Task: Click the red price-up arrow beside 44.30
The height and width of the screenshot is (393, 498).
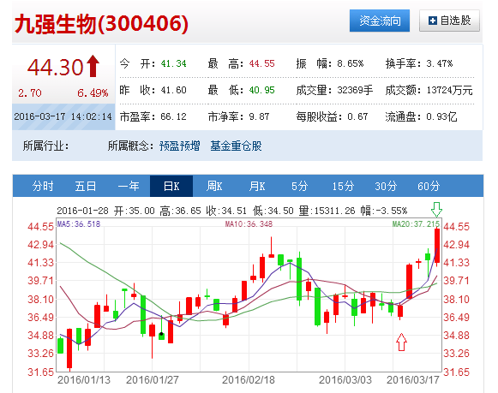Action: coord(93,66)
